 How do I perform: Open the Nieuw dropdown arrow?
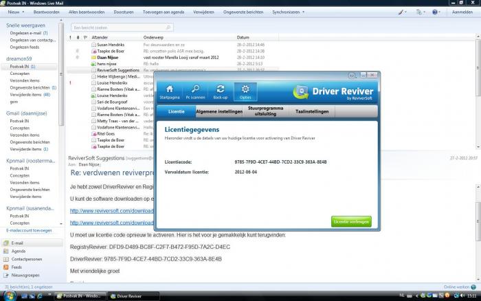pyautogui.click(x=23, y=12)
